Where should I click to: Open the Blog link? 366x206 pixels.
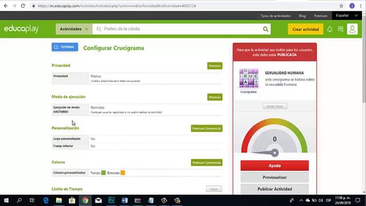click(303, 16)
